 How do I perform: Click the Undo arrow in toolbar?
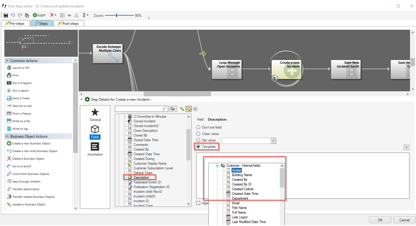click(13, 15)
